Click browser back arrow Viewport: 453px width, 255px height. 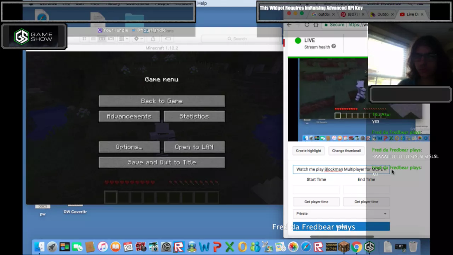click(x=289, y=25)
